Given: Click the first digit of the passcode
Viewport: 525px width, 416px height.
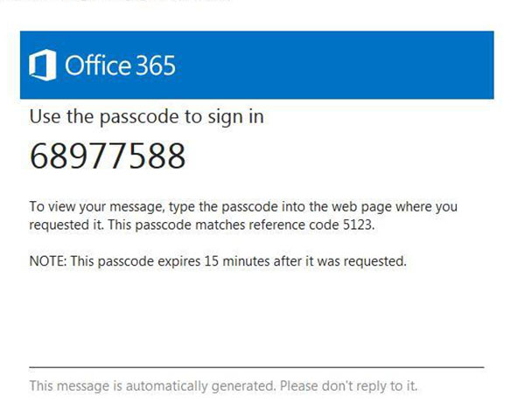Looking at the screenshot, I should [39, 156].
